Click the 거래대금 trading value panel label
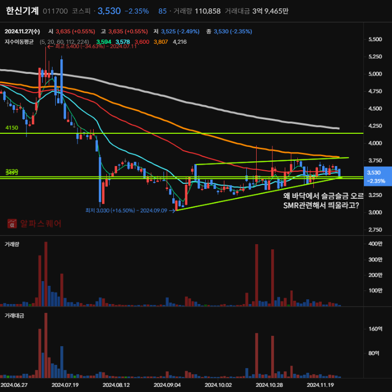 coord(14,315)
